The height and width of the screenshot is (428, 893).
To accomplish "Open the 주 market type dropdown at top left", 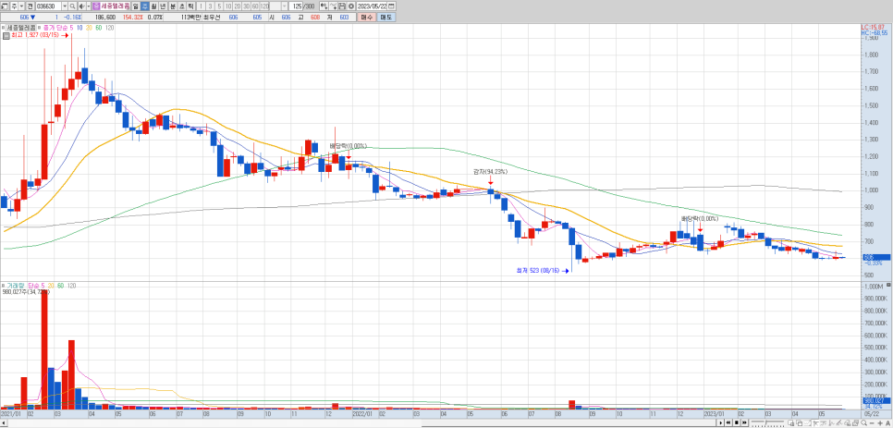I will [21, 6].
